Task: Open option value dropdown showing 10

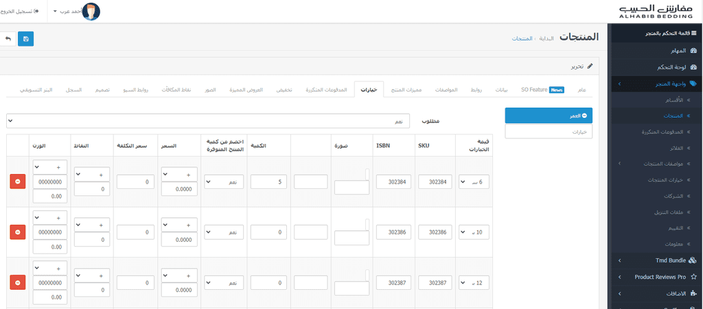Action: point(474,232)
